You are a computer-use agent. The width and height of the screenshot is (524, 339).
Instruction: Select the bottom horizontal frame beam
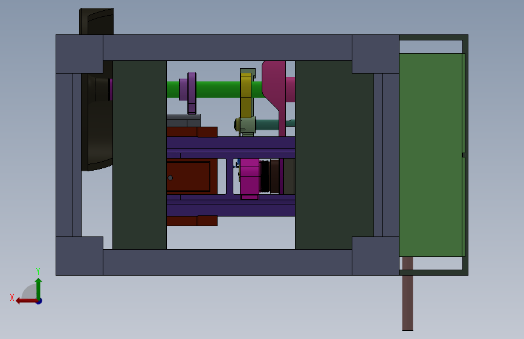227,262
